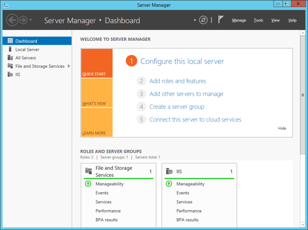Select Dashboard in the left navigation
308x230 pixels.
(x=37, y=41)
